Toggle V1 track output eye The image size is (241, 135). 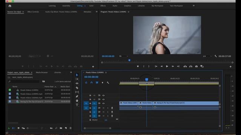(x=104, y=103)
